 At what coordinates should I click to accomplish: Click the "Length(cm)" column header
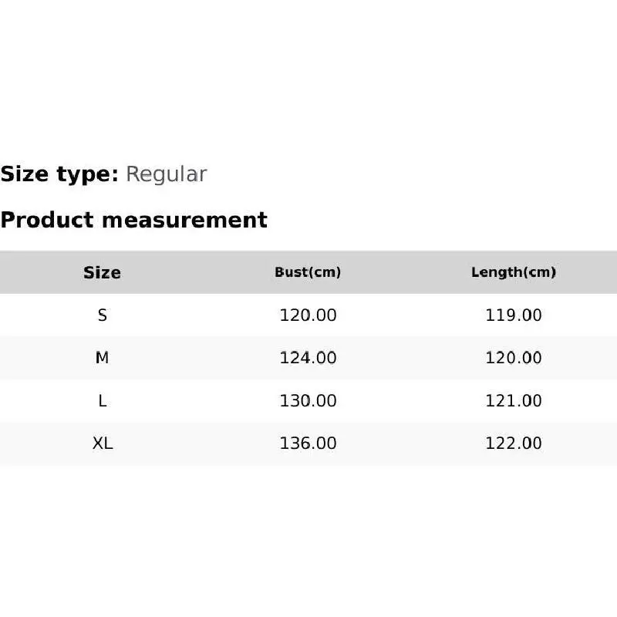514,272
